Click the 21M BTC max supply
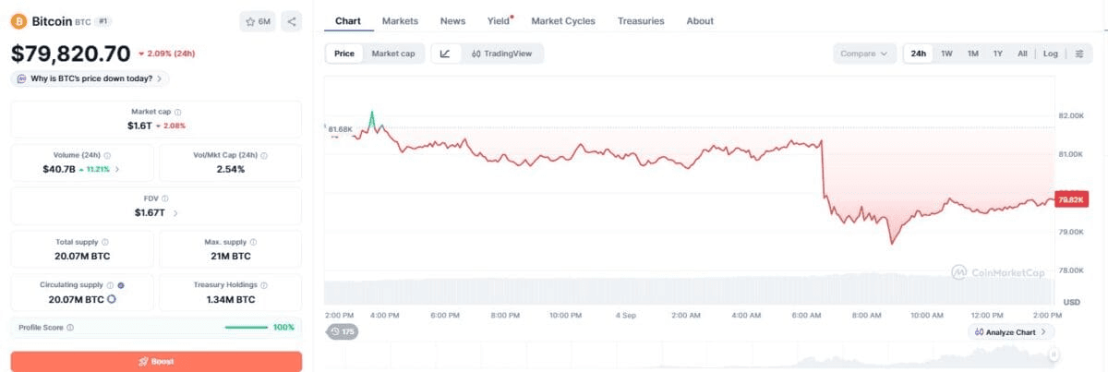The height and width of the screenshot is (372, 1108). (x=231, y=256)
